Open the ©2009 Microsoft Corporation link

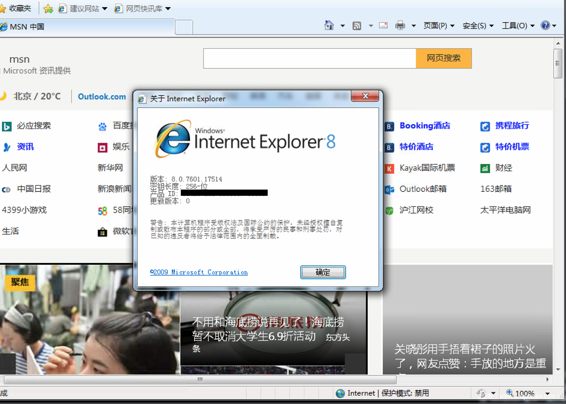click(199, 272)
